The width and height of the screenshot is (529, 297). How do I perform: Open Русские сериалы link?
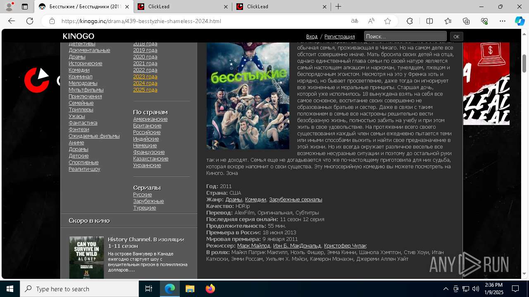[143, 195]
